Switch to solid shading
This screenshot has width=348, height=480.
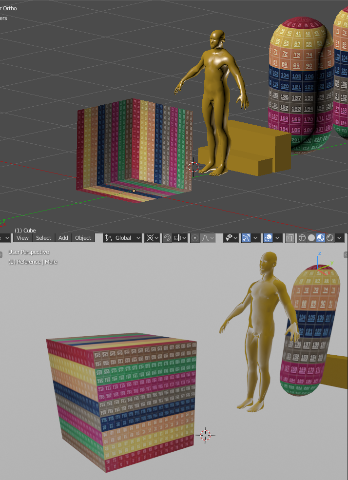pos(311,238)
